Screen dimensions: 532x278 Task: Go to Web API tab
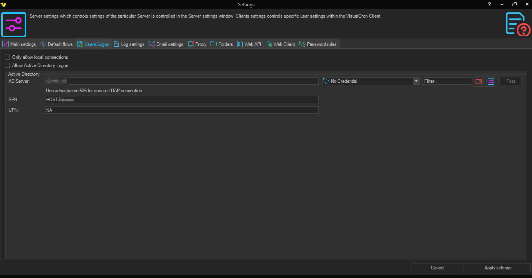(x=249, y=44)
